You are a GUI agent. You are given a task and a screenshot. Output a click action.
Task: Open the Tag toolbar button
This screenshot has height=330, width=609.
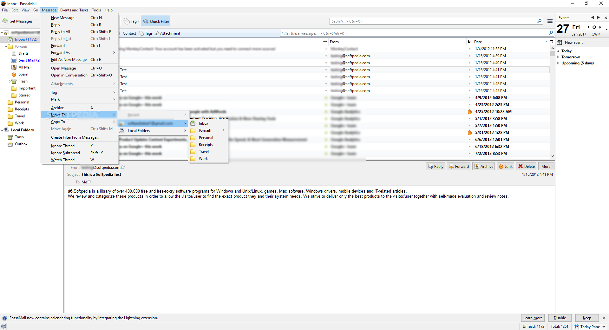pos(131,21)
